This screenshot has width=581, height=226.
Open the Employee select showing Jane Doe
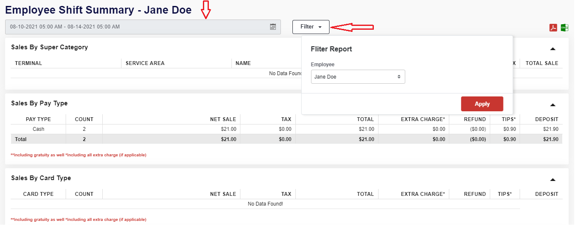click(358, 77)
